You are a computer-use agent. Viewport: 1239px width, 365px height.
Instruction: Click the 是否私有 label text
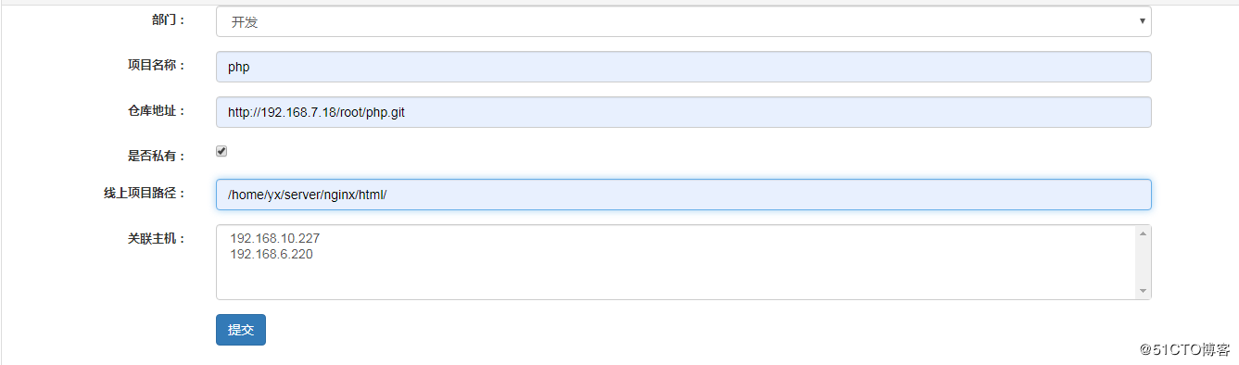click(x=156, y=156)
